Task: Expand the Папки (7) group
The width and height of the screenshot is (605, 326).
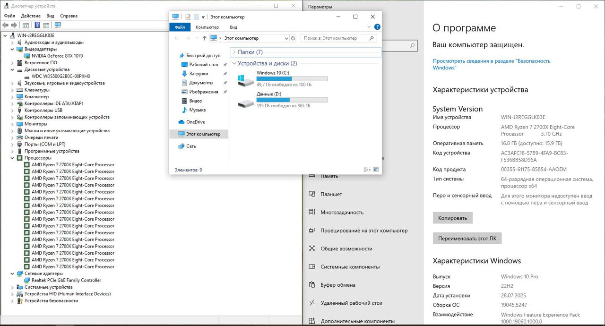Action: click(234, 52)
